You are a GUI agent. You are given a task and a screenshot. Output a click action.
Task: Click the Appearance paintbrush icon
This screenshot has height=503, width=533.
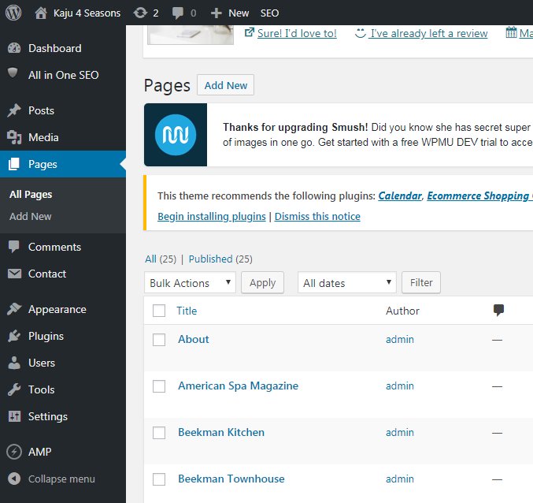pos(14,309)
